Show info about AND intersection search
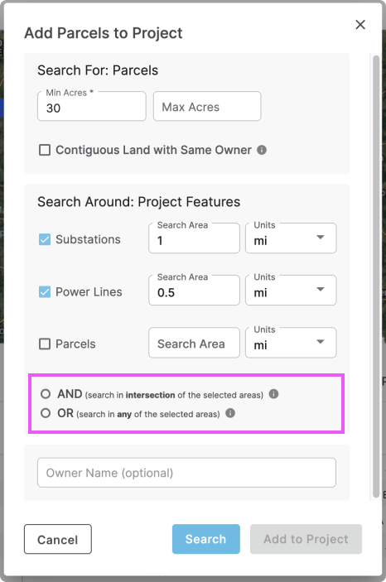 tap(273, 394)
